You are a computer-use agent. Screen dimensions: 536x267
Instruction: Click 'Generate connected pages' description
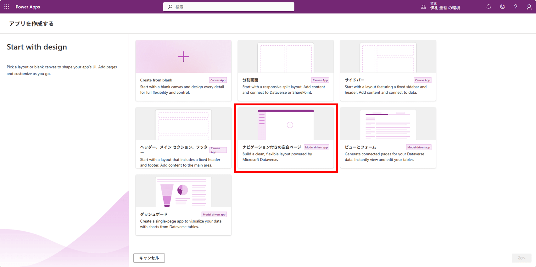pos(384,157)
